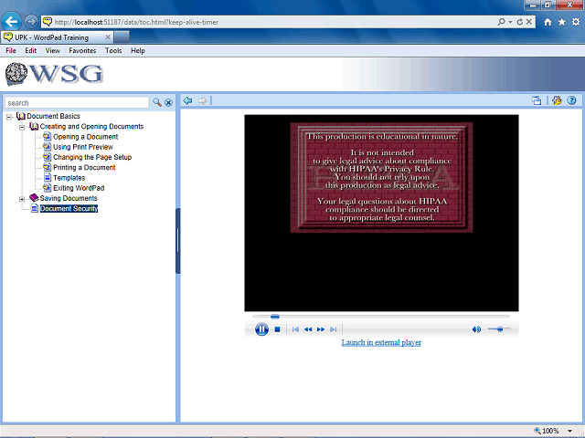This screenshot has width=585, height=438.
Task: Click the Saving Documents purple book icon
Action: point(34,197)
